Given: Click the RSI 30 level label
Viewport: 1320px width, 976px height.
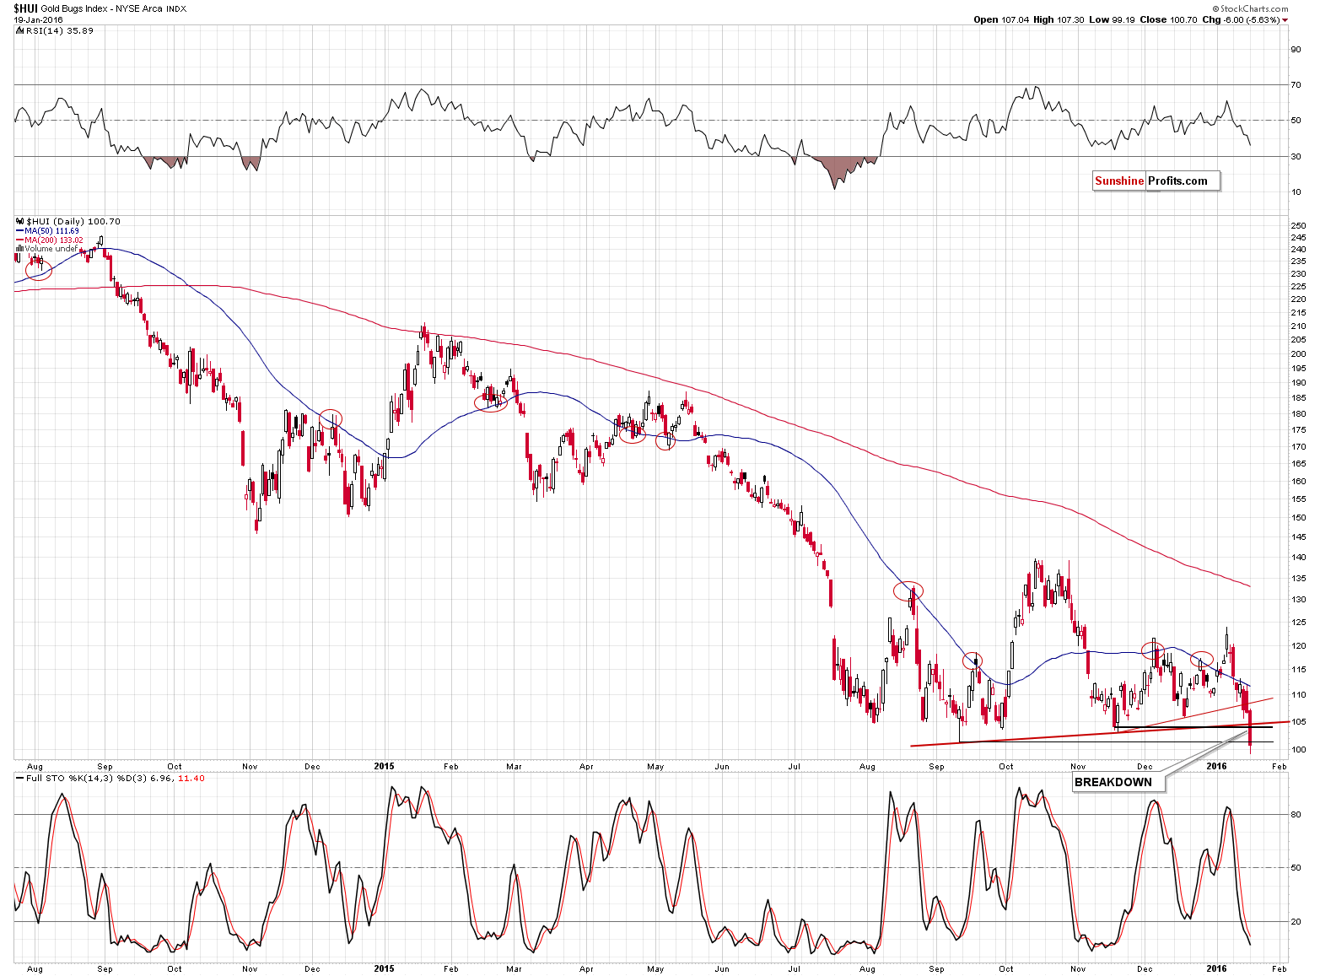Looking at the screenshot, I should (1296, 156).
